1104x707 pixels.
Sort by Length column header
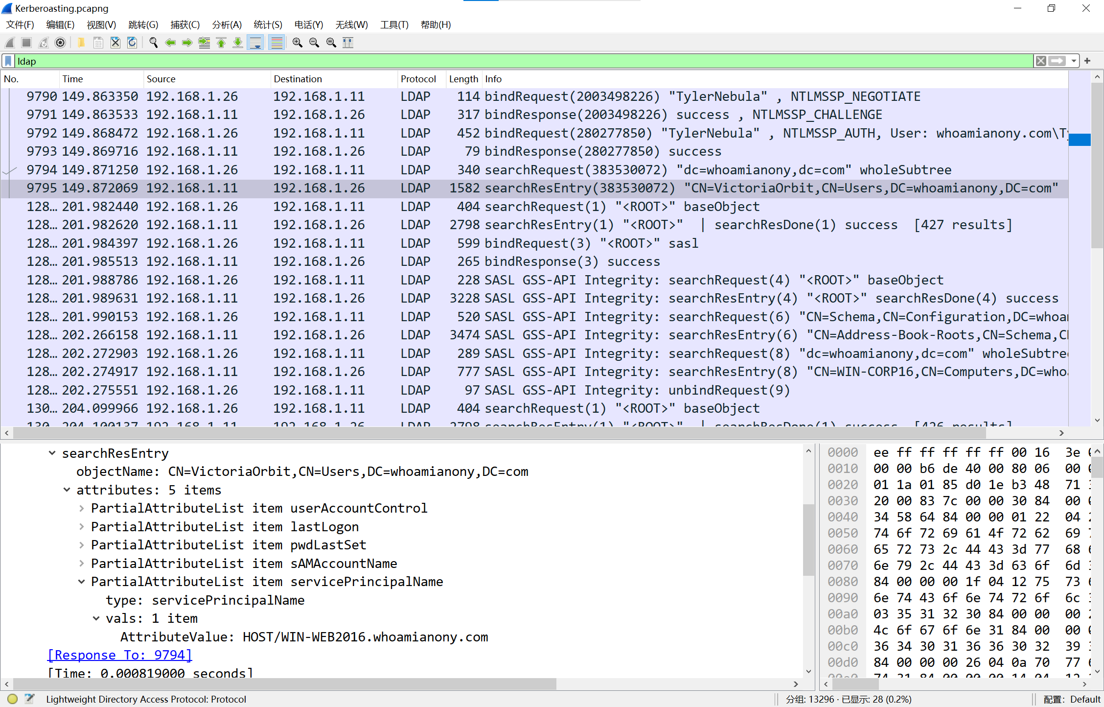[464, 79]
